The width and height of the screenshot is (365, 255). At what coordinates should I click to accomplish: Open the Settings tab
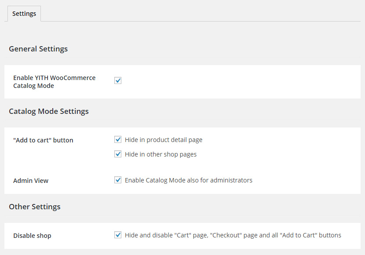[24, 14]
